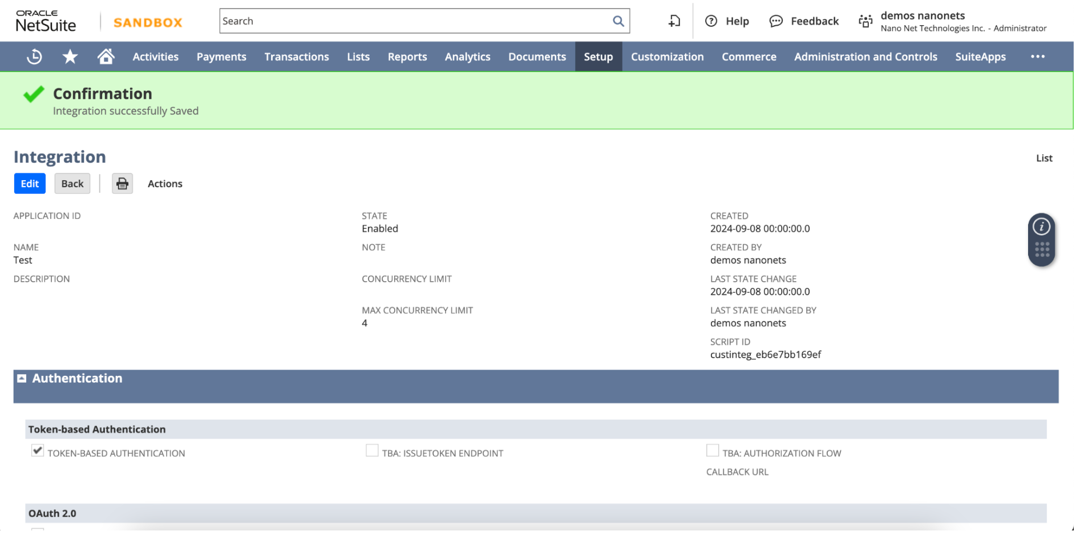
Task: Click the Help question mark icon
Action: 711,21
